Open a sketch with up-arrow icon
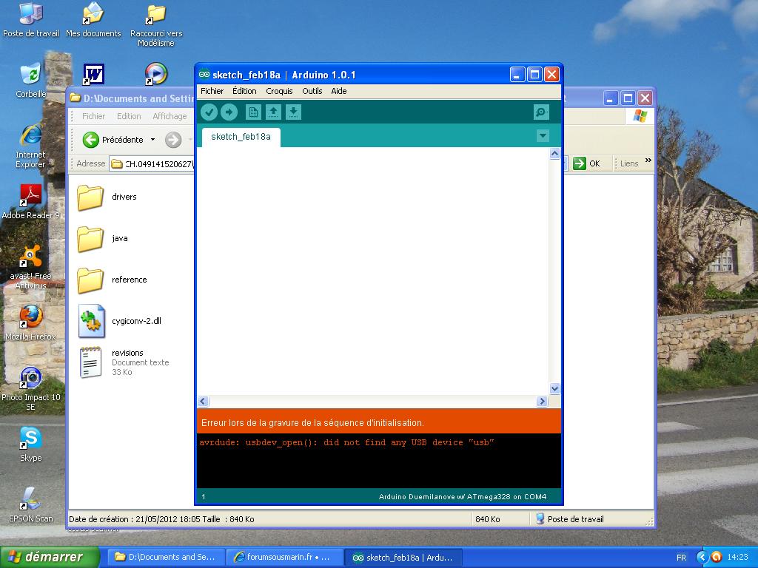The image size is (758, 568). (x=273, y=112)
